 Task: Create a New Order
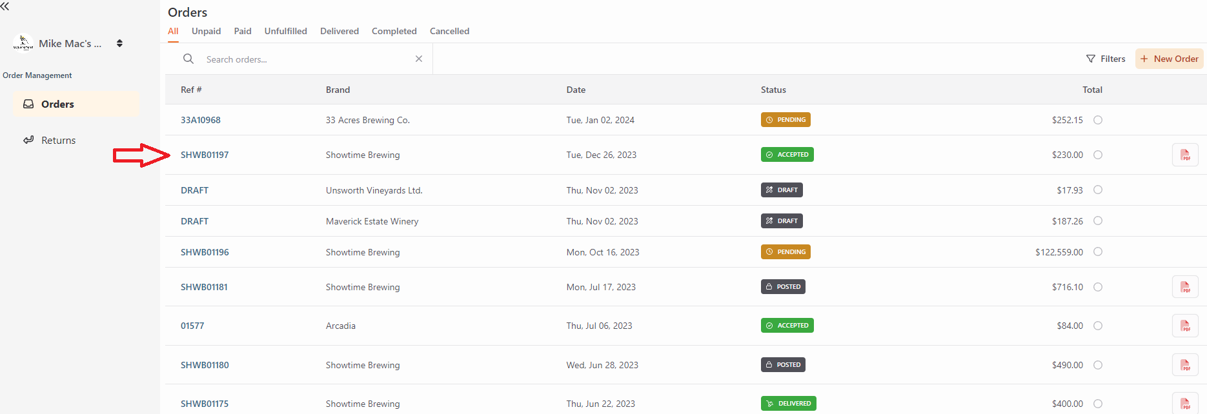coord(1170,59)
